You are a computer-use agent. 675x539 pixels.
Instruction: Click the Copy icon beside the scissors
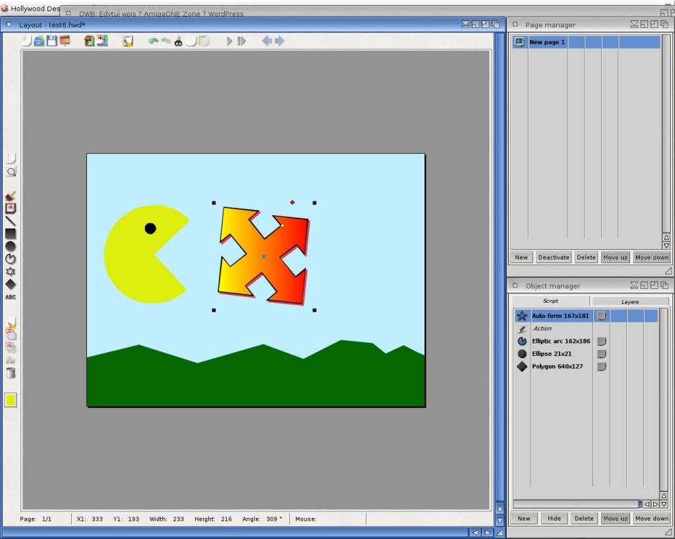(x=191, y=41)
